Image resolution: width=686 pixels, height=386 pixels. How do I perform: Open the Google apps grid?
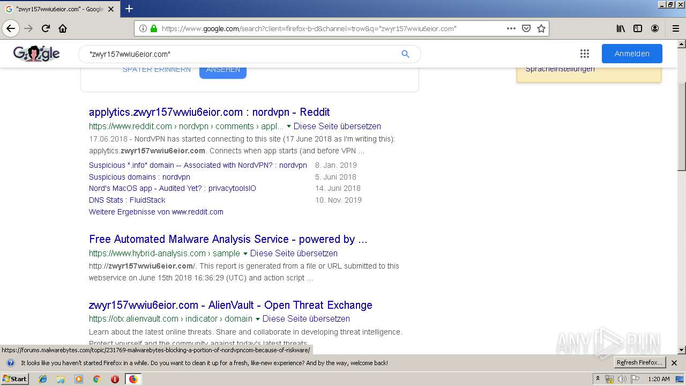click(x=585, y=54)
